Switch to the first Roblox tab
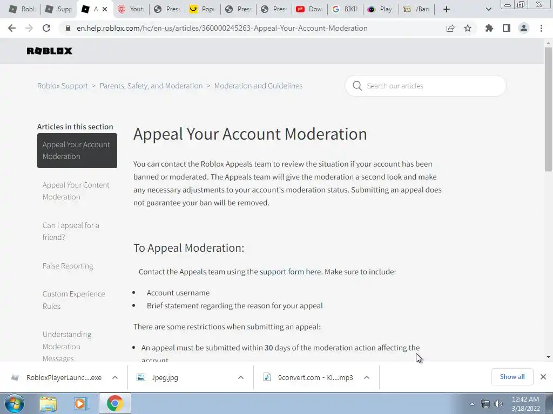The width and height of the screenshot is (553, 414). click(x=22, y=9)
